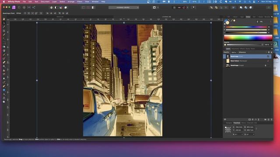
Task: Click the Invert Pixel Selection toolbar icon
Action: pyautogui.click(x=93, y=7)
